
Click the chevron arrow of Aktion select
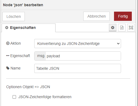[118, 44]
